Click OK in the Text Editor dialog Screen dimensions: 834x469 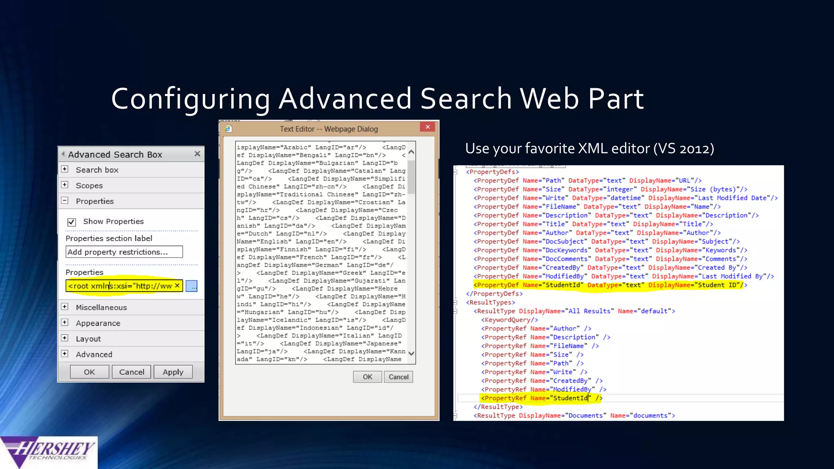[367, 377]
